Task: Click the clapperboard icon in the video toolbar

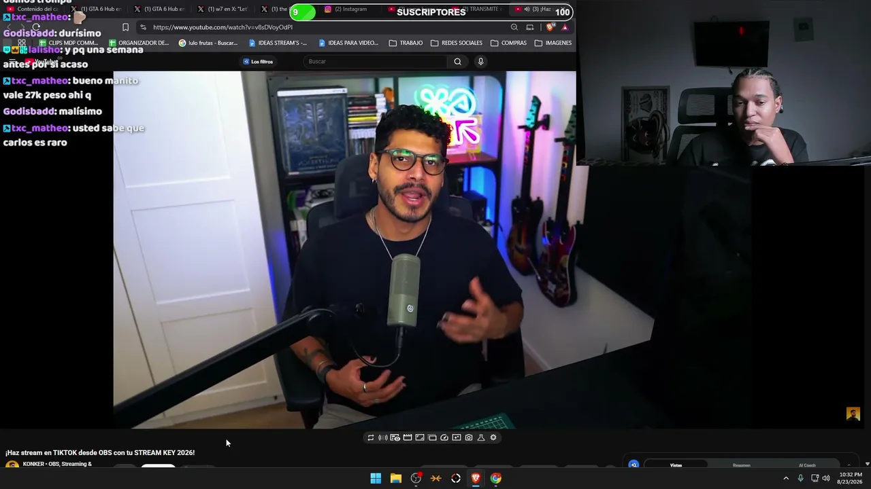Action: [x=408, y=438]
